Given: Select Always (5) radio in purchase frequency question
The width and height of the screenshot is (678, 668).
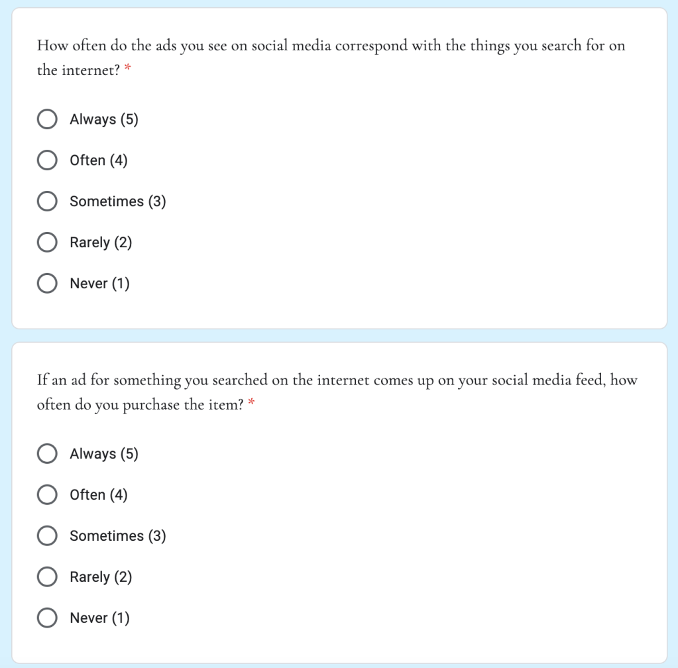Looking at the screenshot, I should tap(47, 455).
